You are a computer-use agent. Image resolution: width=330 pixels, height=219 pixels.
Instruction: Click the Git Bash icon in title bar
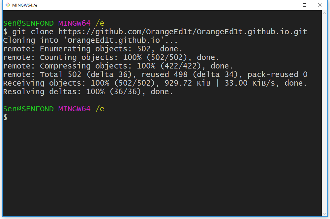tap(8, 5)
